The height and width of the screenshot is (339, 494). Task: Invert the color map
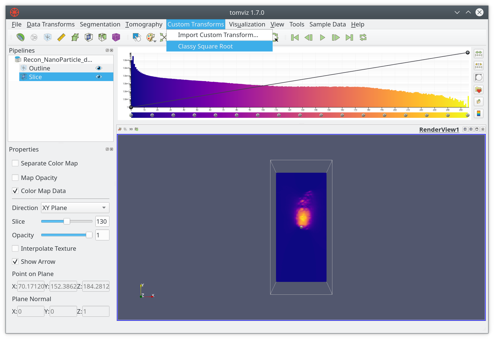click(479, 77)
